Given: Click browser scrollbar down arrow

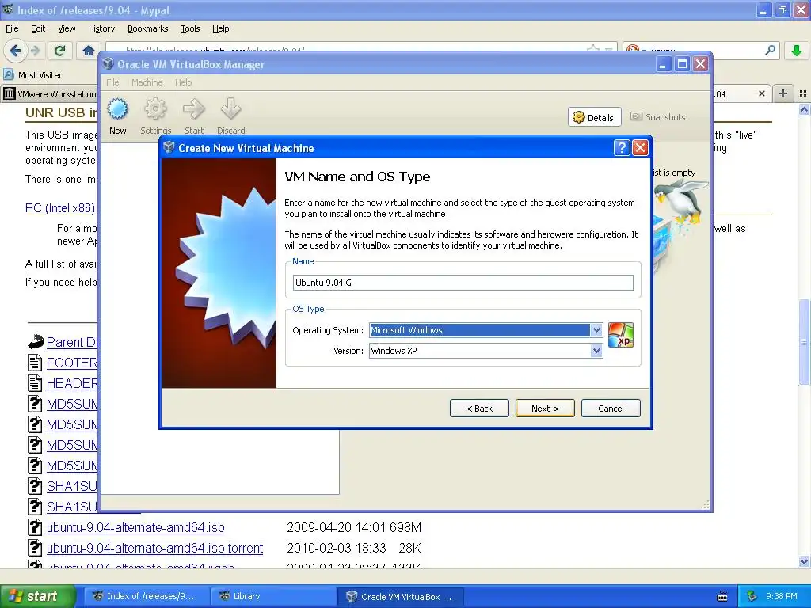Looking at the screenshot, I should 805,561.
